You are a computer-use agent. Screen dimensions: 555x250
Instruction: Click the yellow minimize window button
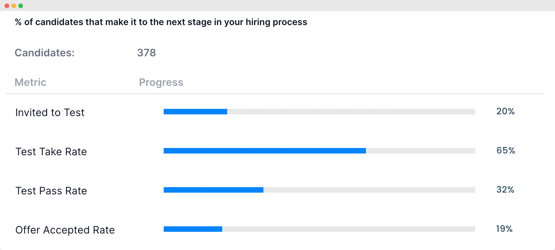point(14,6)
